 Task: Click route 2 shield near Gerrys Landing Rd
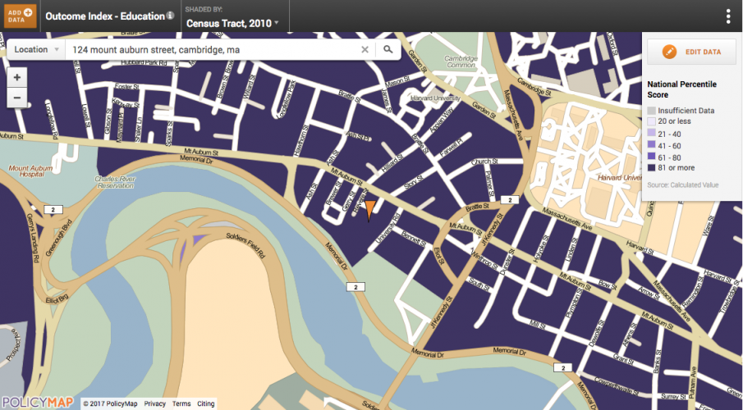53,210
